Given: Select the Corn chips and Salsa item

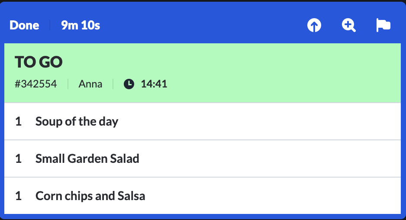Looking at the screenshot, I should click(203, 196).
